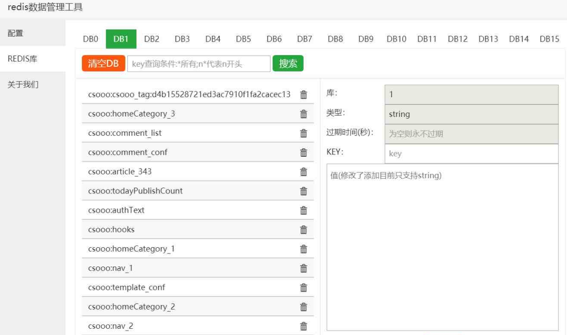Open the DB15 database tab
The width and height of the screenshot is (567, 335).
(x=549, y=39)
